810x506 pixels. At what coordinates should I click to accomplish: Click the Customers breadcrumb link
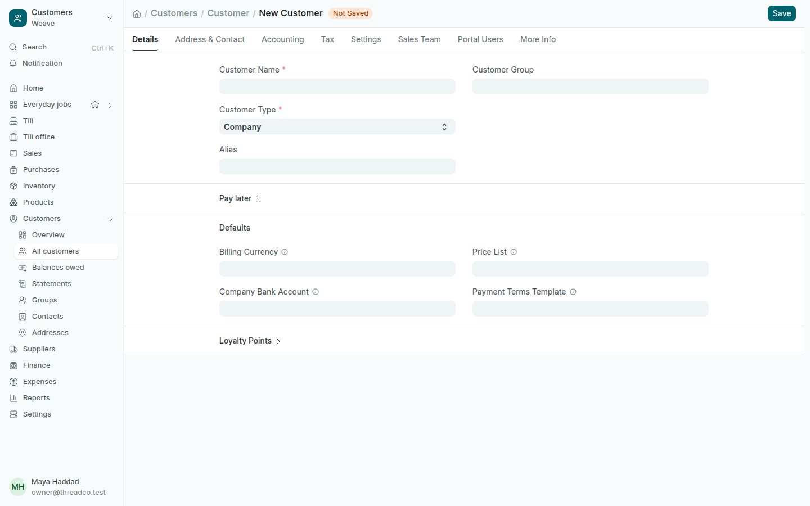tap(174, 13)
